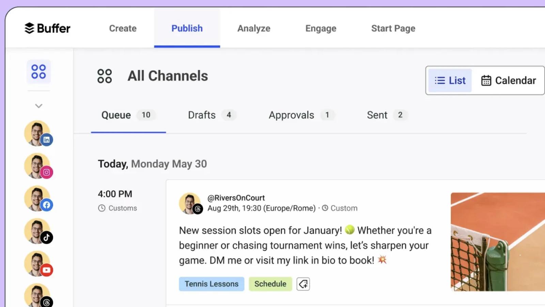This screenshot has width=545, height=307.
Task: Click the Tennis Lessons tag
Action: 212,284
